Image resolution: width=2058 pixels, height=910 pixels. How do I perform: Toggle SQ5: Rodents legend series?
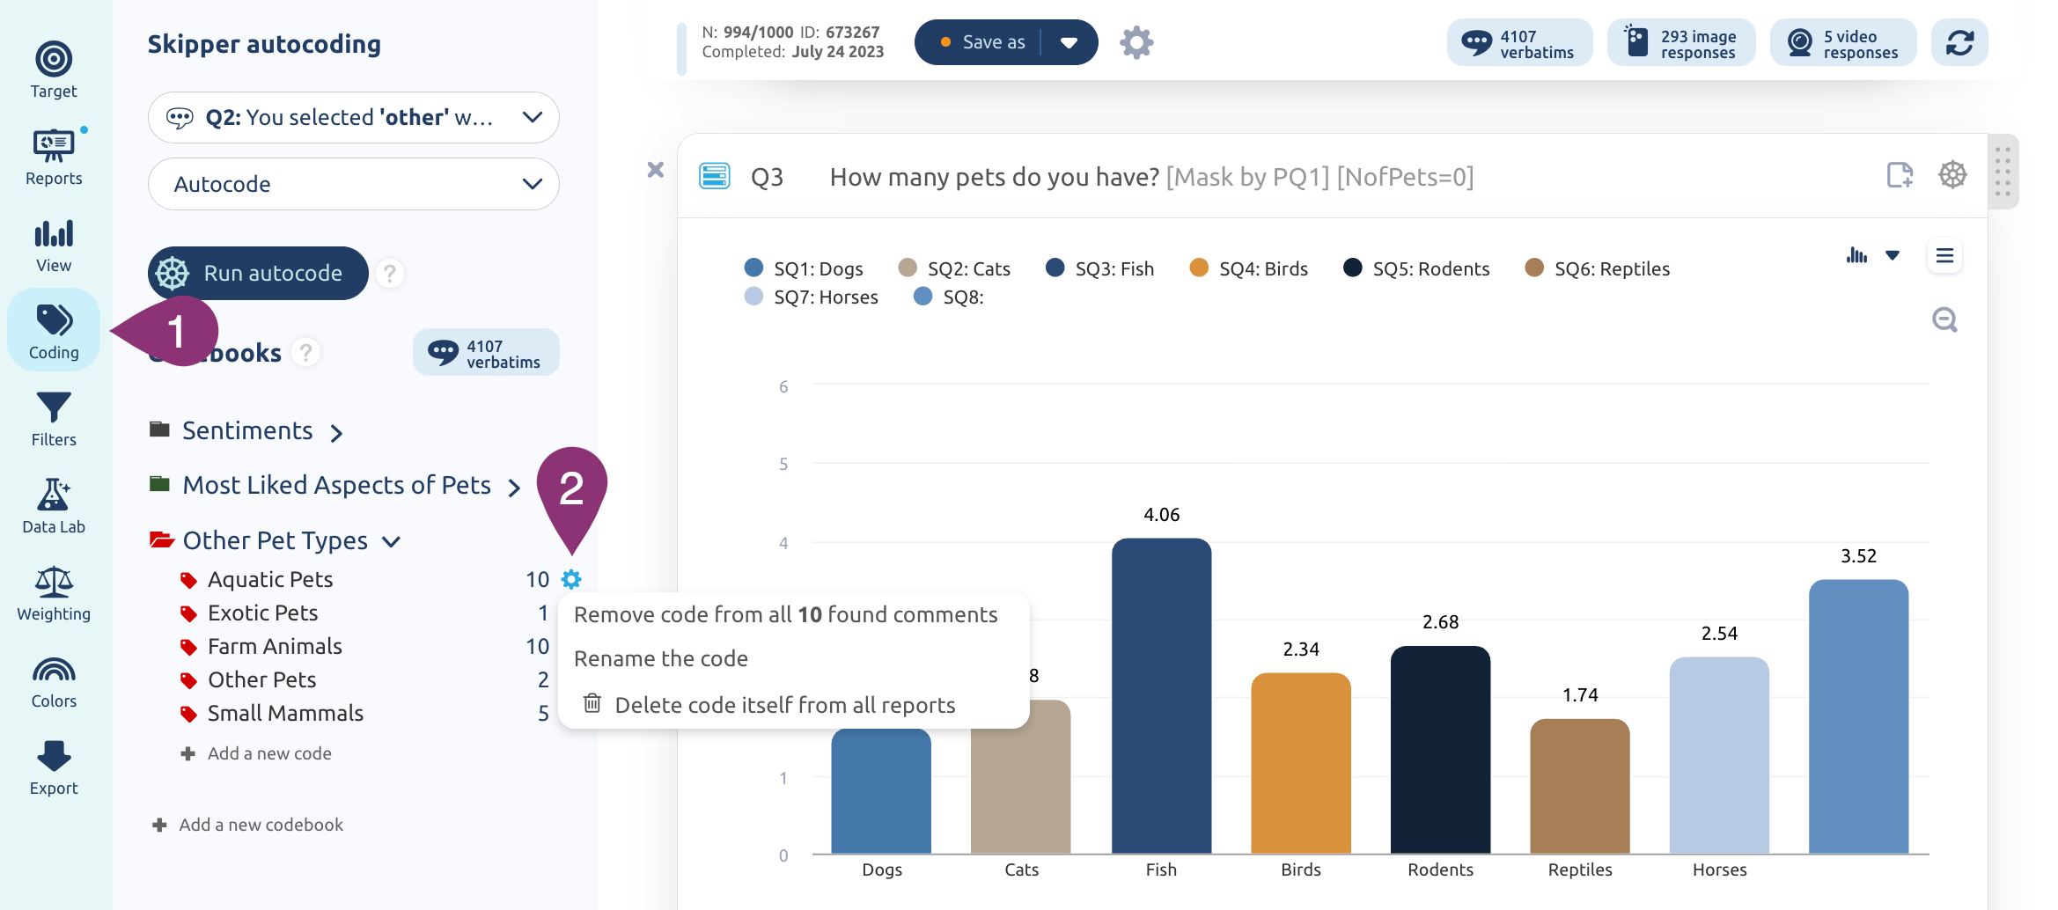(x=1416, y=268)
